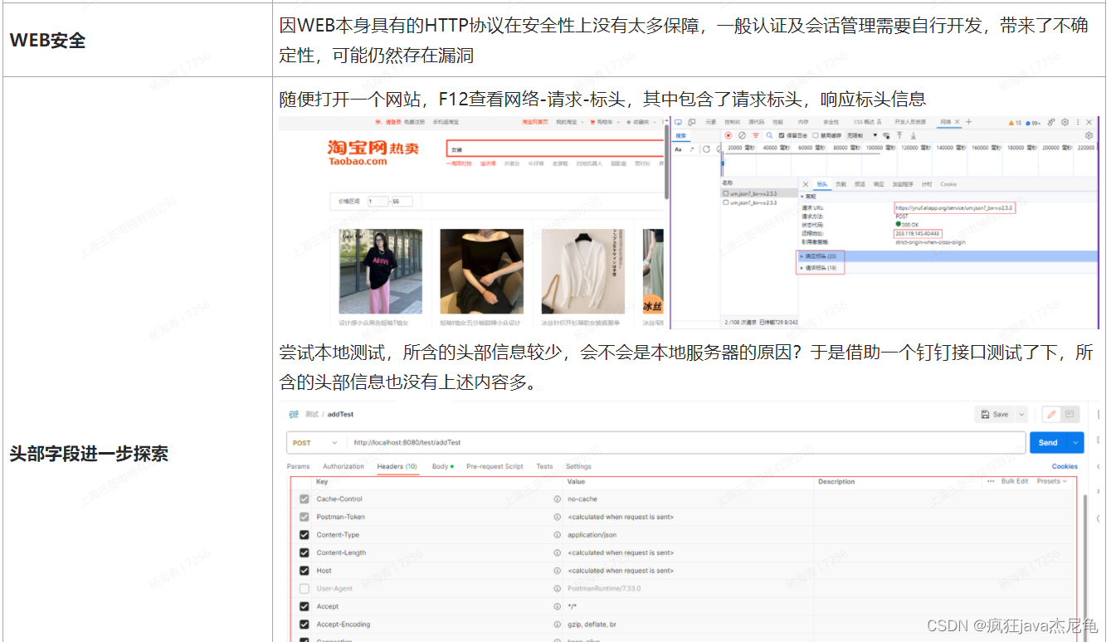Click info icon on Cache-Control row

pos(558,499)
